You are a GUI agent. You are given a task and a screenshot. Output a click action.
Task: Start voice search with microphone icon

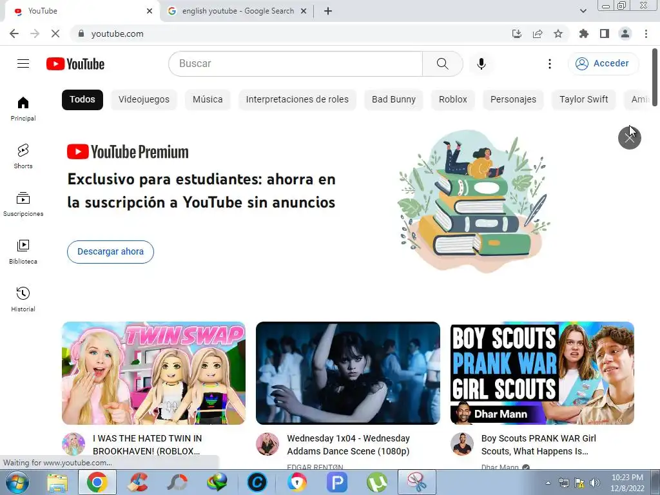(x=481, y=64)
